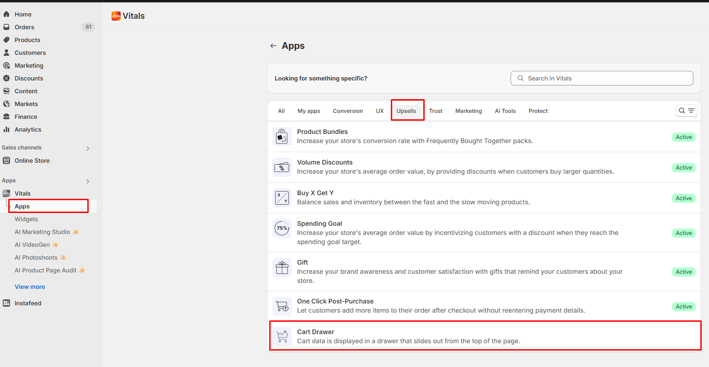The image size is (709, 367).
Task: Click the Vitals logo in header
Action: point(116,16)
